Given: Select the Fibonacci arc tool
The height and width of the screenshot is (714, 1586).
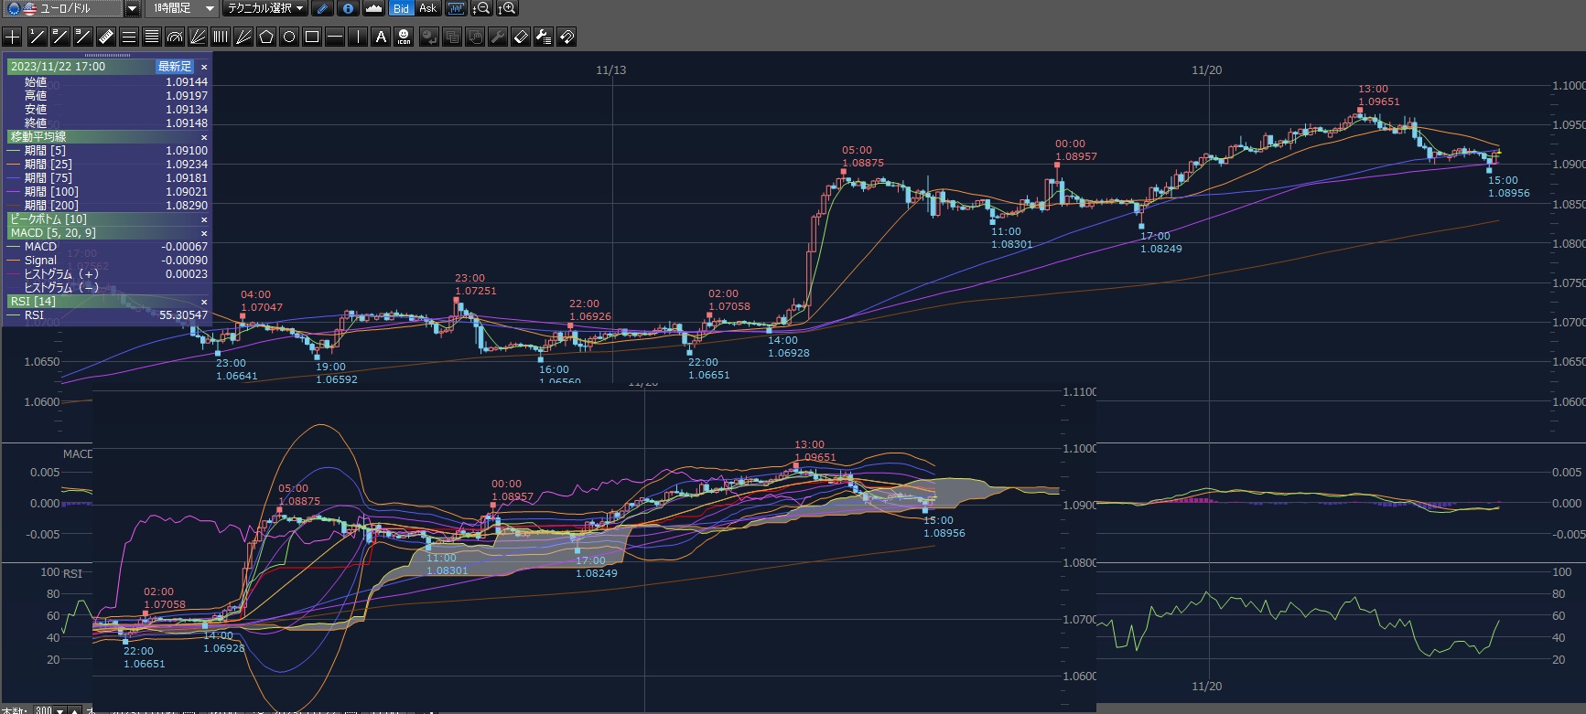Looking at the screenshot, I should click(x=174, y=37).
